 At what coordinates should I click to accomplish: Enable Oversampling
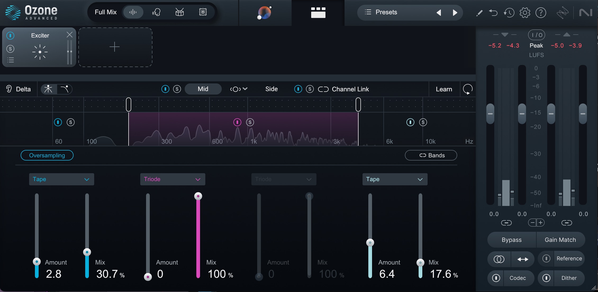47,155
